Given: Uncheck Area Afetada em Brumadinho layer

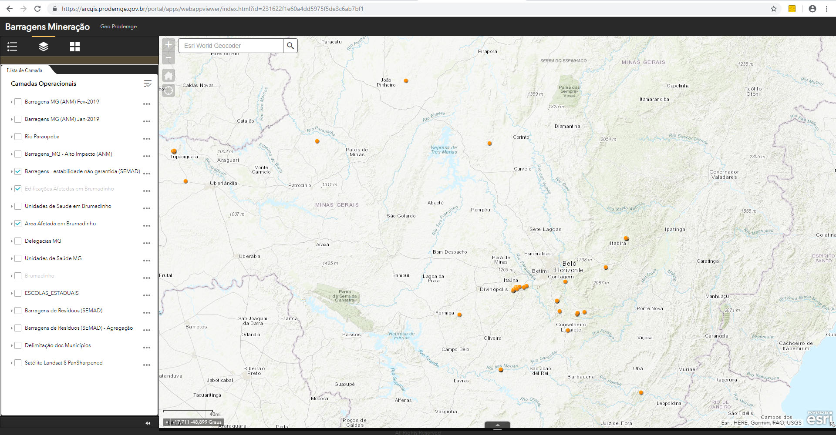Looking at the screenshot, I should tap(18, 224).
